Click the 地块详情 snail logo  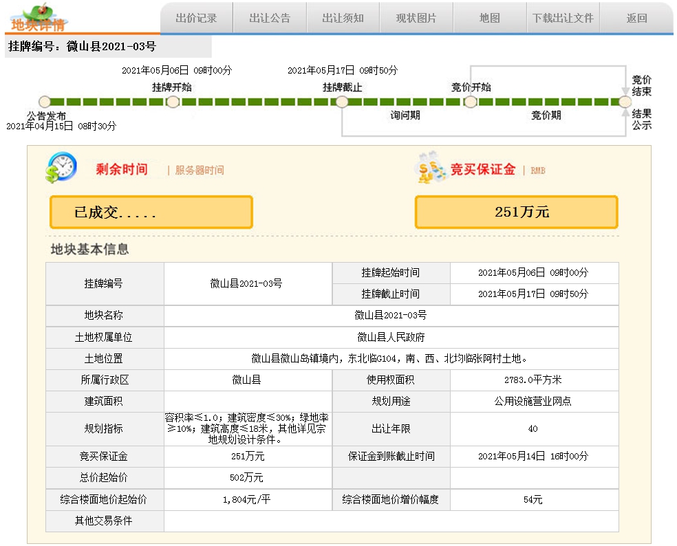[x=38, y=18]
